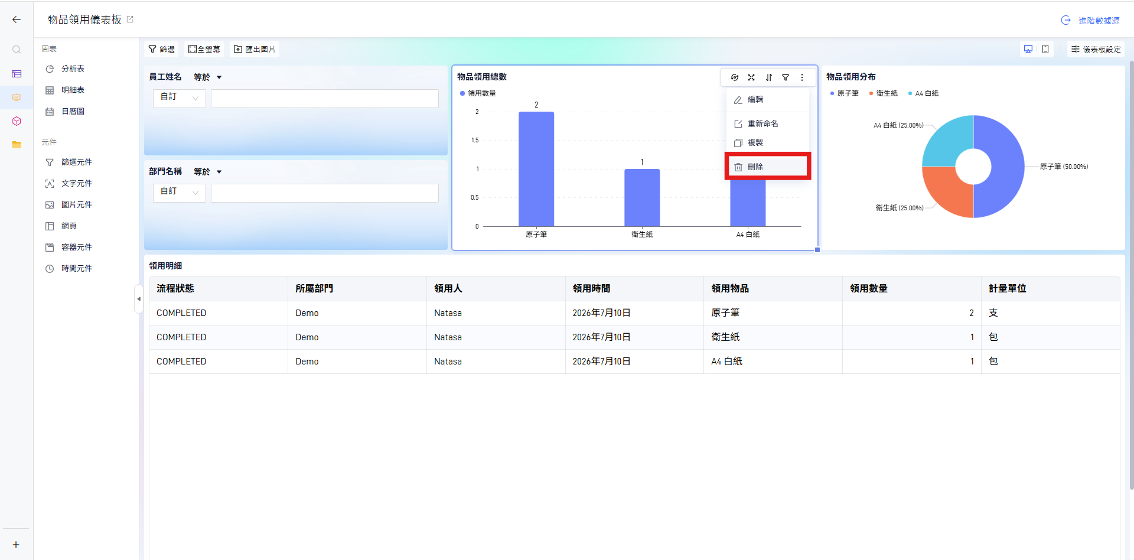
Task: Expand the 物品領用總數 chart fullscreen
Action: click(x=751, y=77)
